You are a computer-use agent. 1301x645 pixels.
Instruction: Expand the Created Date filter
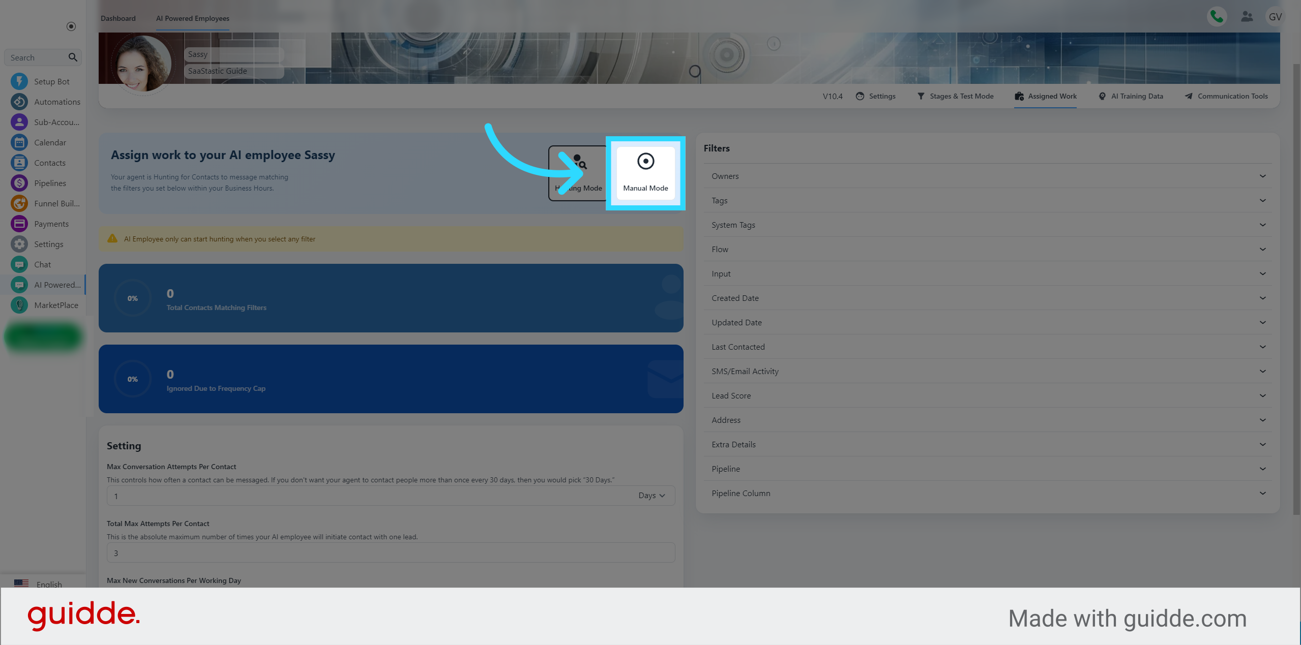pyautogui.click(x=988, y=298)
